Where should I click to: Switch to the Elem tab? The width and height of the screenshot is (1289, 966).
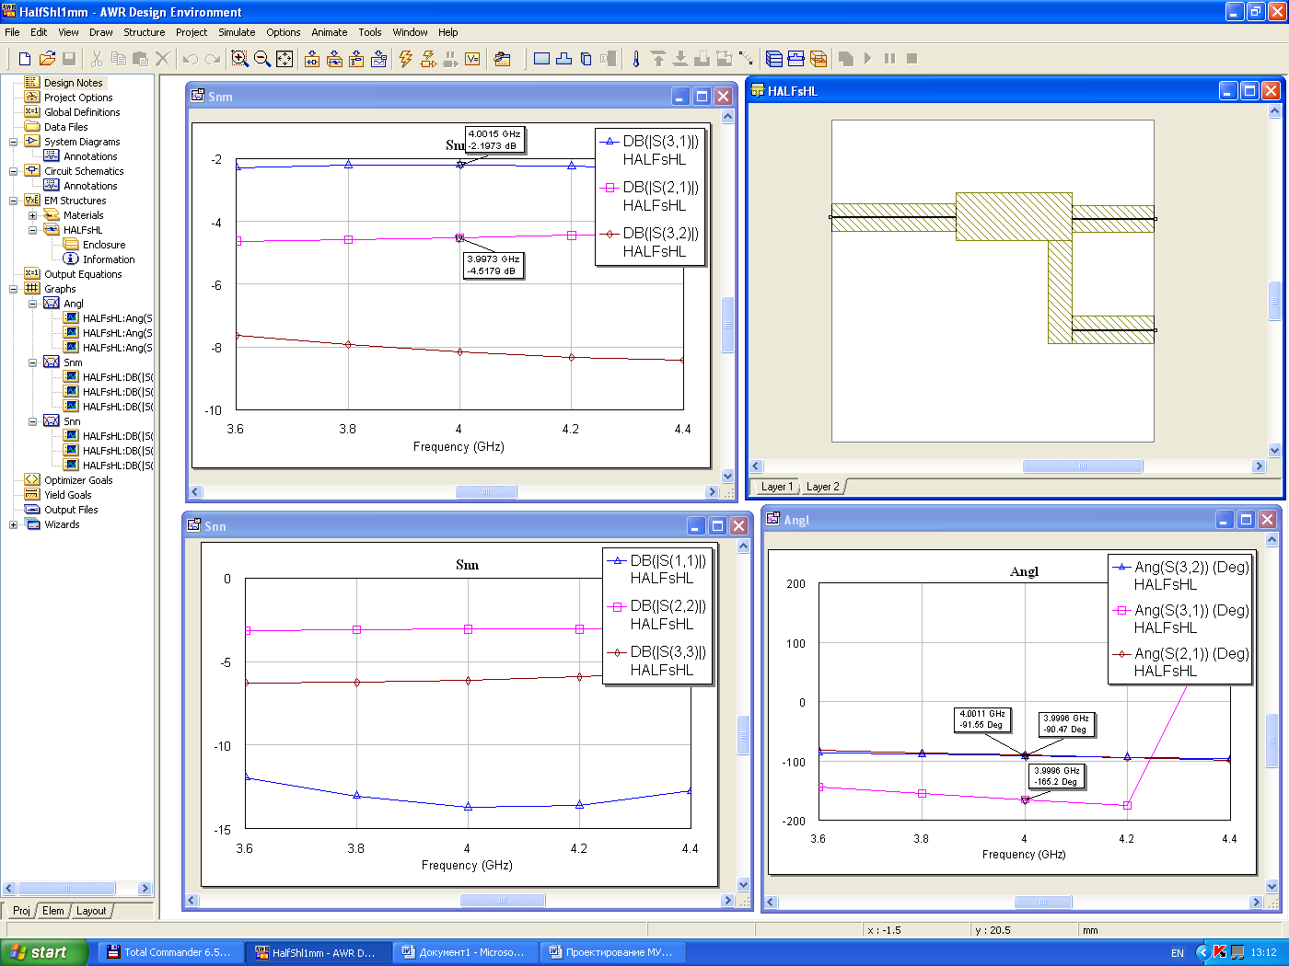tap(53, 911)
